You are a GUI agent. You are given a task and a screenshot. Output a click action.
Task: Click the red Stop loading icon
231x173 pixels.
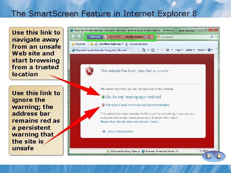tap(151, 37)
